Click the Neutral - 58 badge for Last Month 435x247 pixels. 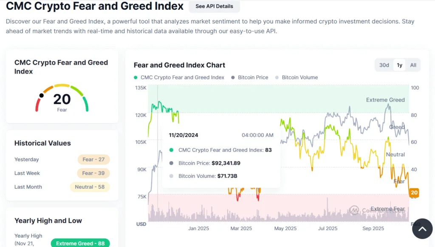tap(90, 187)
